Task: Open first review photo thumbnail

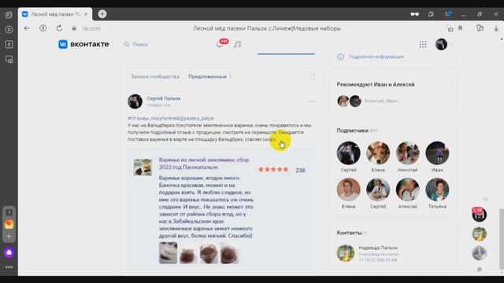Action: tap(168, 253)
